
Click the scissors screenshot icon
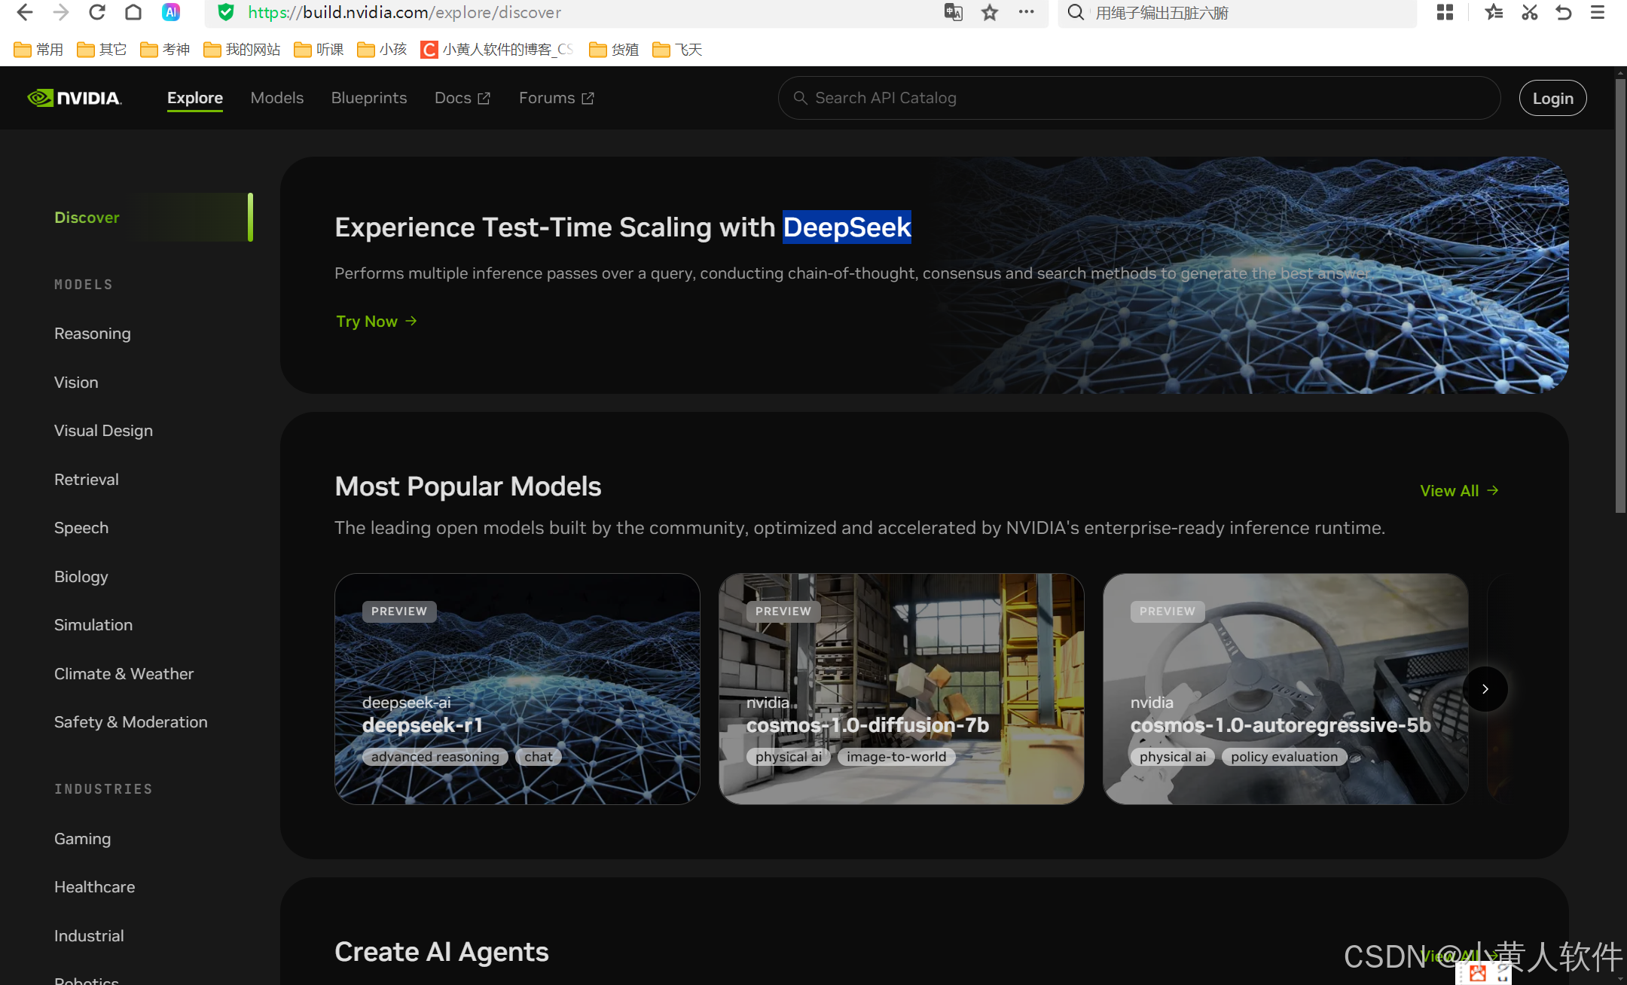click(x=1529, y=12)
